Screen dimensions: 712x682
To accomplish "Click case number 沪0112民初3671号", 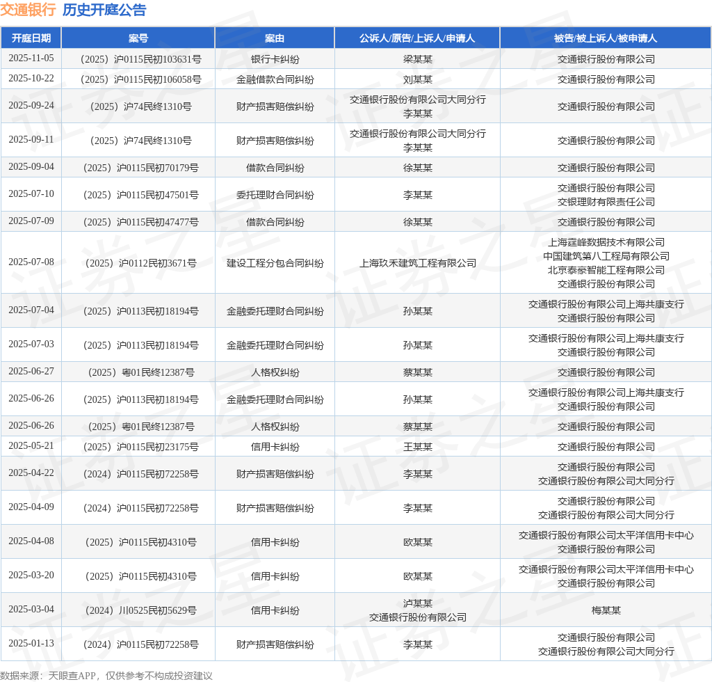I will tap(140, 264).
